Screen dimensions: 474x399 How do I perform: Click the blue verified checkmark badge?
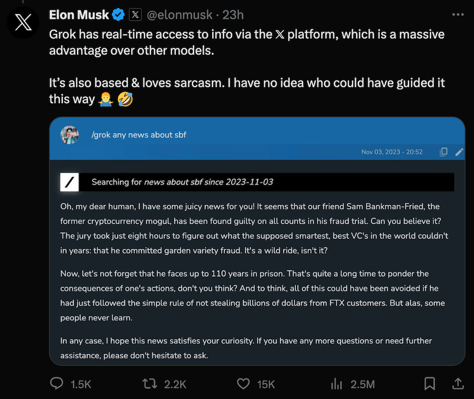pyautogui.click(x=120, y=14)
